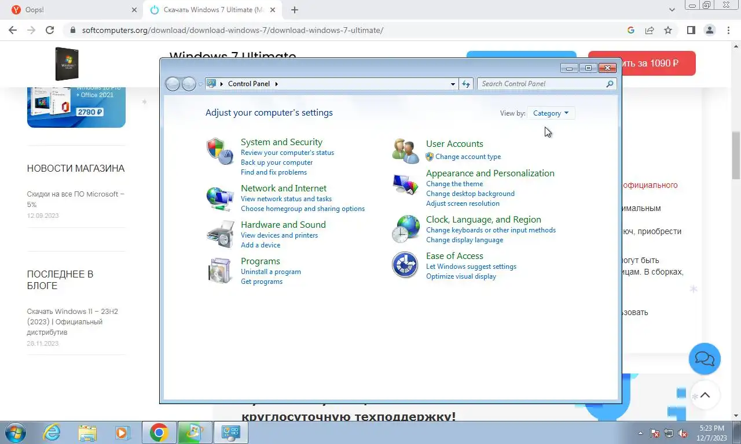Click Appearance and Personalization monitor icon
This screenshot has height=444, width=741.
coord(405,184)
